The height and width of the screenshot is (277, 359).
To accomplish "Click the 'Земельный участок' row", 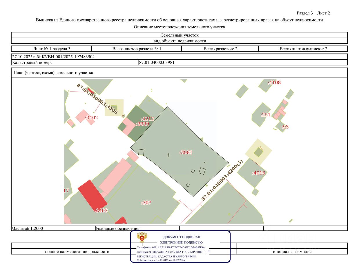I will 180,35.
